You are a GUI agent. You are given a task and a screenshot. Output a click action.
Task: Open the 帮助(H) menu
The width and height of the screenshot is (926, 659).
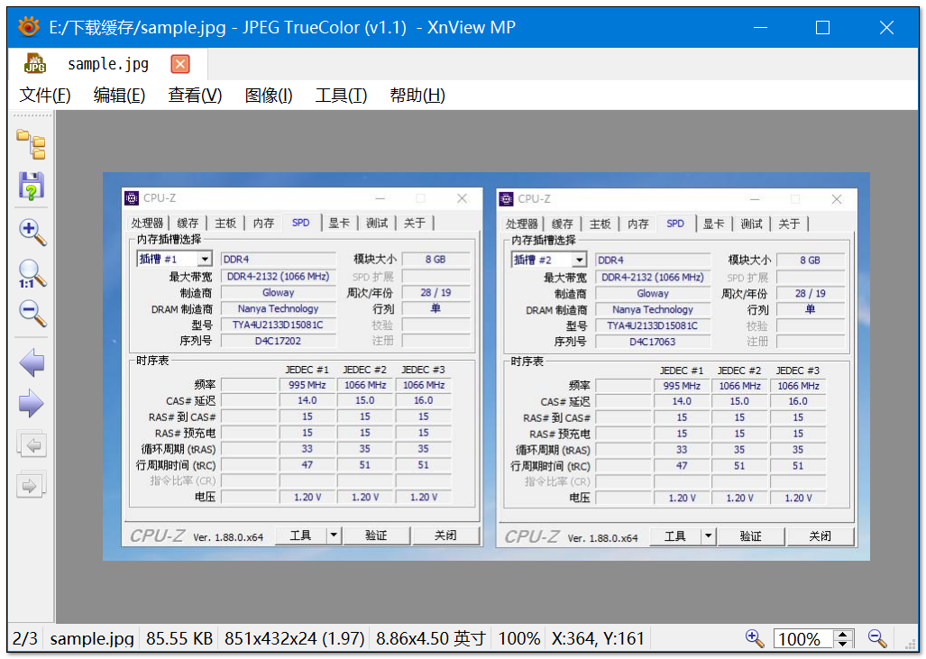417,96
